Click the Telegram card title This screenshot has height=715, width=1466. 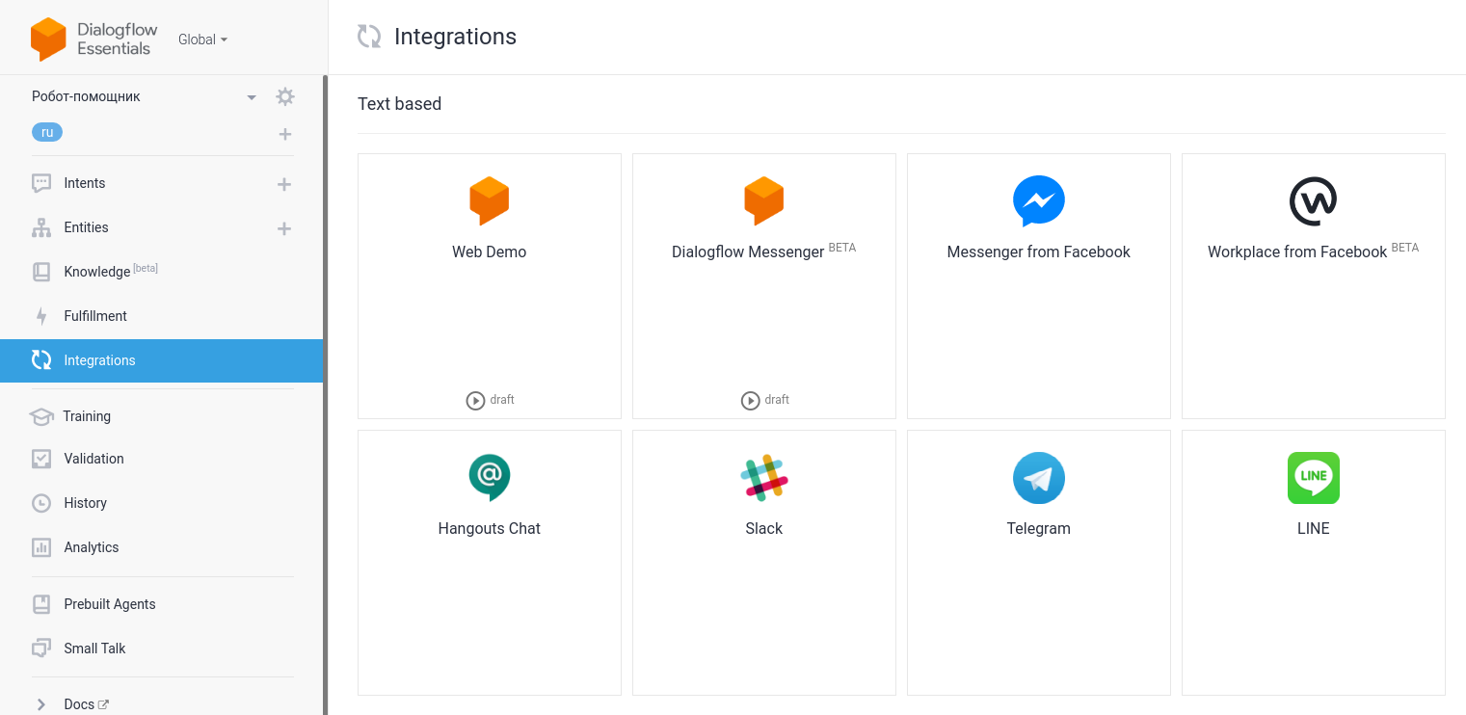(1039, 528)
